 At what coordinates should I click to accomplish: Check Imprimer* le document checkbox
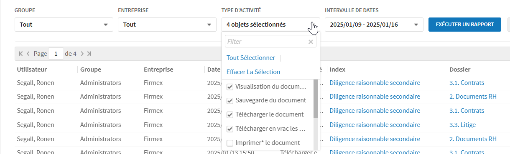point(229,143)
